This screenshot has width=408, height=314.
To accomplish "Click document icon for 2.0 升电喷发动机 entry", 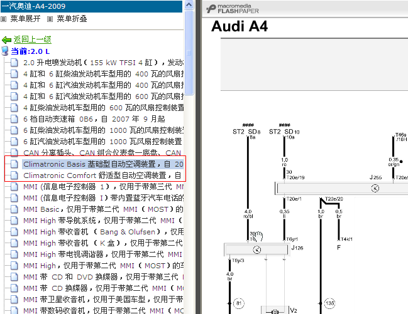I will point(14,63).
